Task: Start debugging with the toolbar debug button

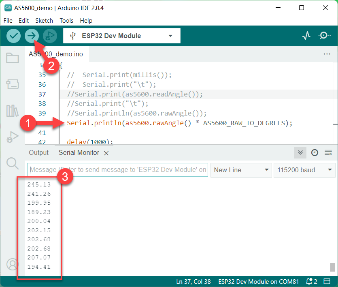Action: 50,36
